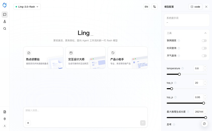Decrease top_p with down stepper arrow

click(x=205, y=99)
